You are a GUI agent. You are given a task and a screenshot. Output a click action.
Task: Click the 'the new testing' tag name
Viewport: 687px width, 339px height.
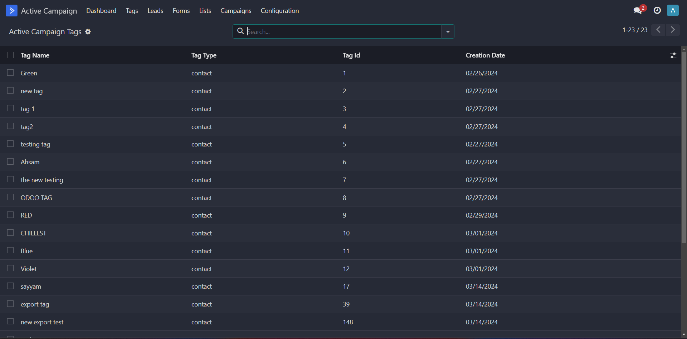click(x=42, y=180)
